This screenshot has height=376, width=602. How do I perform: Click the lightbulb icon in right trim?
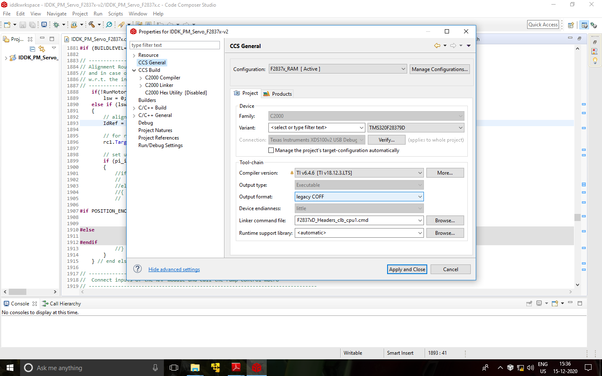595,61
